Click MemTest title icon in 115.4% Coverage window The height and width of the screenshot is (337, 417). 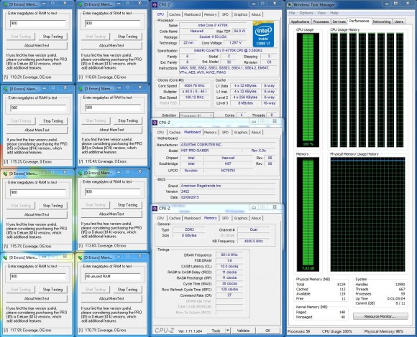click(81, 89)
